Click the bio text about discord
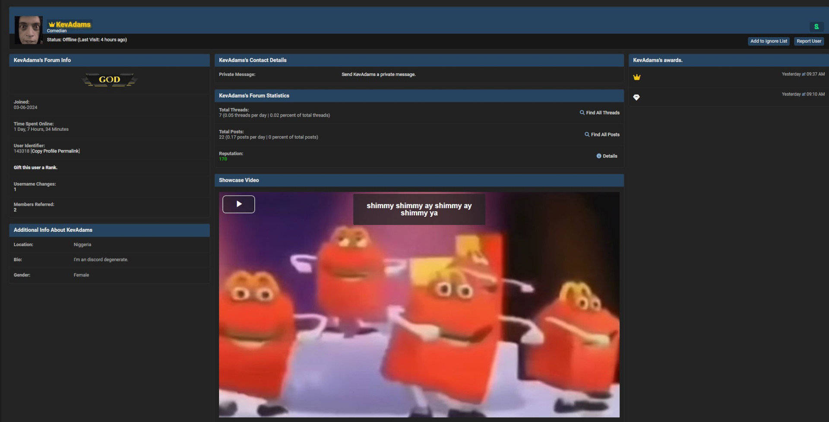 pos(101,260)
